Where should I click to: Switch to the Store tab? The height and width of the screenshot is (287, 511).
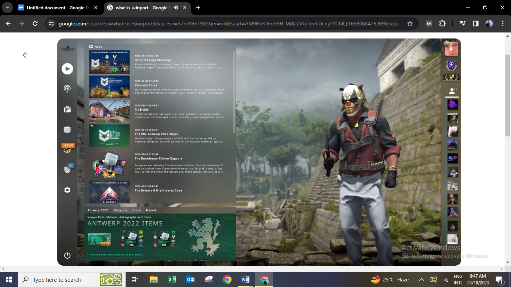[x=137, y=210]
